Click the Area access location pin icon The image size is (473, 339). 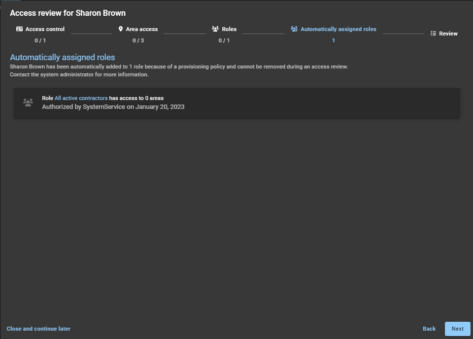pos(121,29)
